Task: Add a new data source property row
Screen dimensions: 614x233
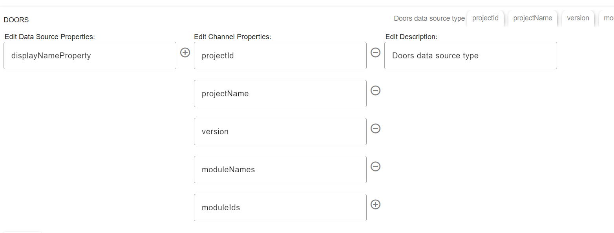Action: pyautogui.click(x=185, y=52)
